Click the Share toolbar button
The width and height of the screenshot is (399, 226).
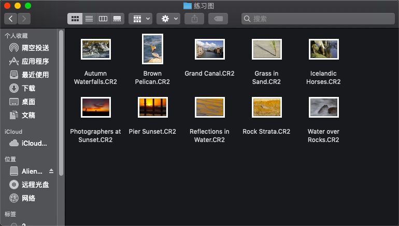point(195,19)
